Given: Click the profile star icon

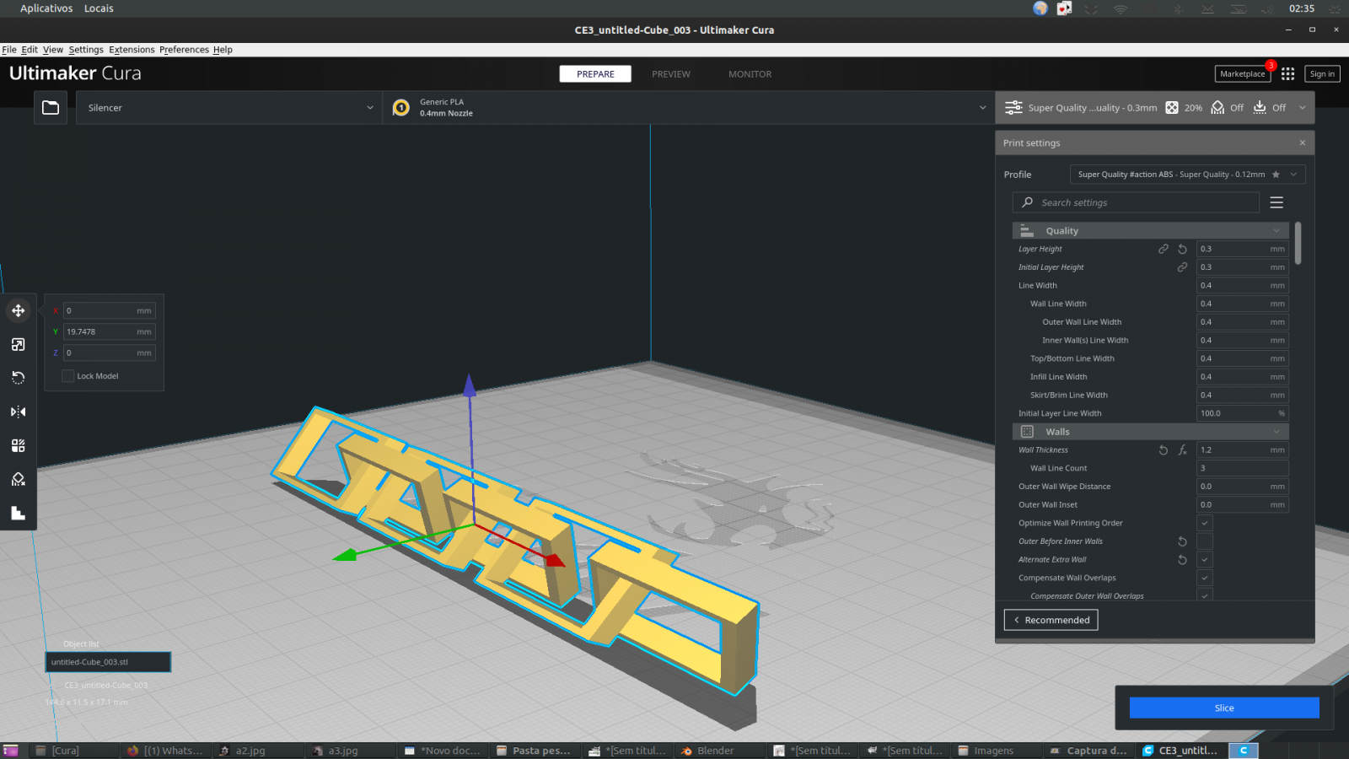Looking at the screenshot, I should [1276, 175].
